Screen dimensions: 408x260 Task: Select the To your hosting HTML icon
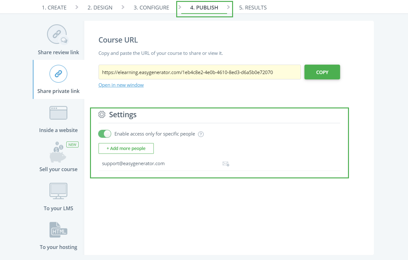(x=58, y=230)
